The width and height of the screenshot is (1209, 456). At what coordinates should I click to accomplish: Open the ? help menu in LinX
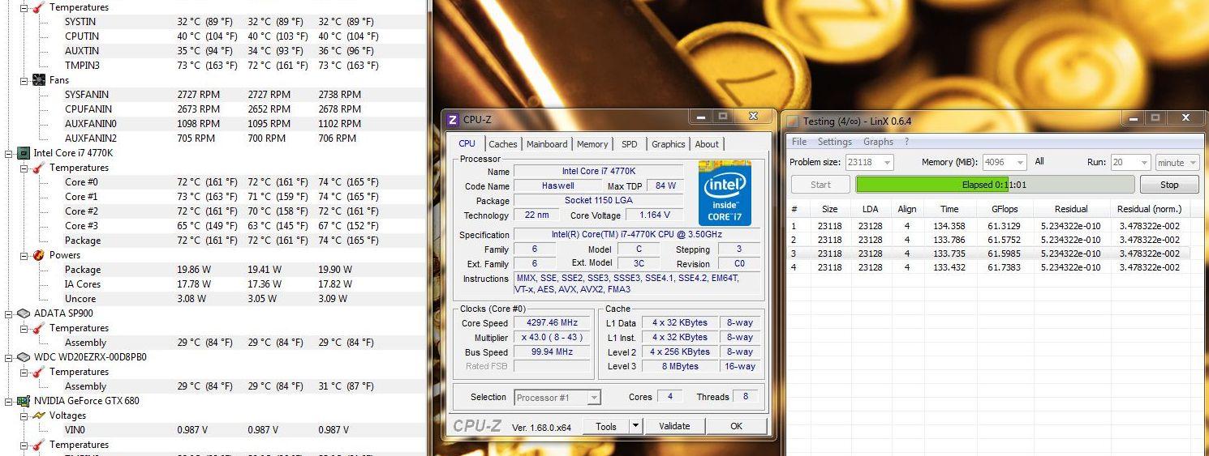(x=906, y=142)
